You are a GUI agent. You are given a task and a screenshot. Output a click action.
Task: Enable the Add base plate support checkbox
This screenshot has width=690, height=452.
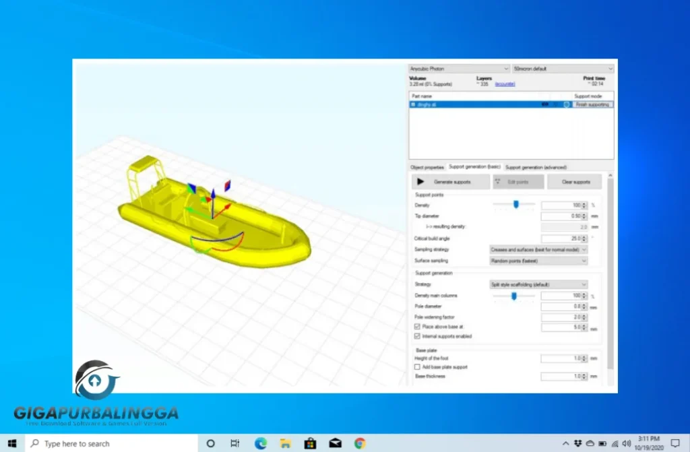coord(417,366)
